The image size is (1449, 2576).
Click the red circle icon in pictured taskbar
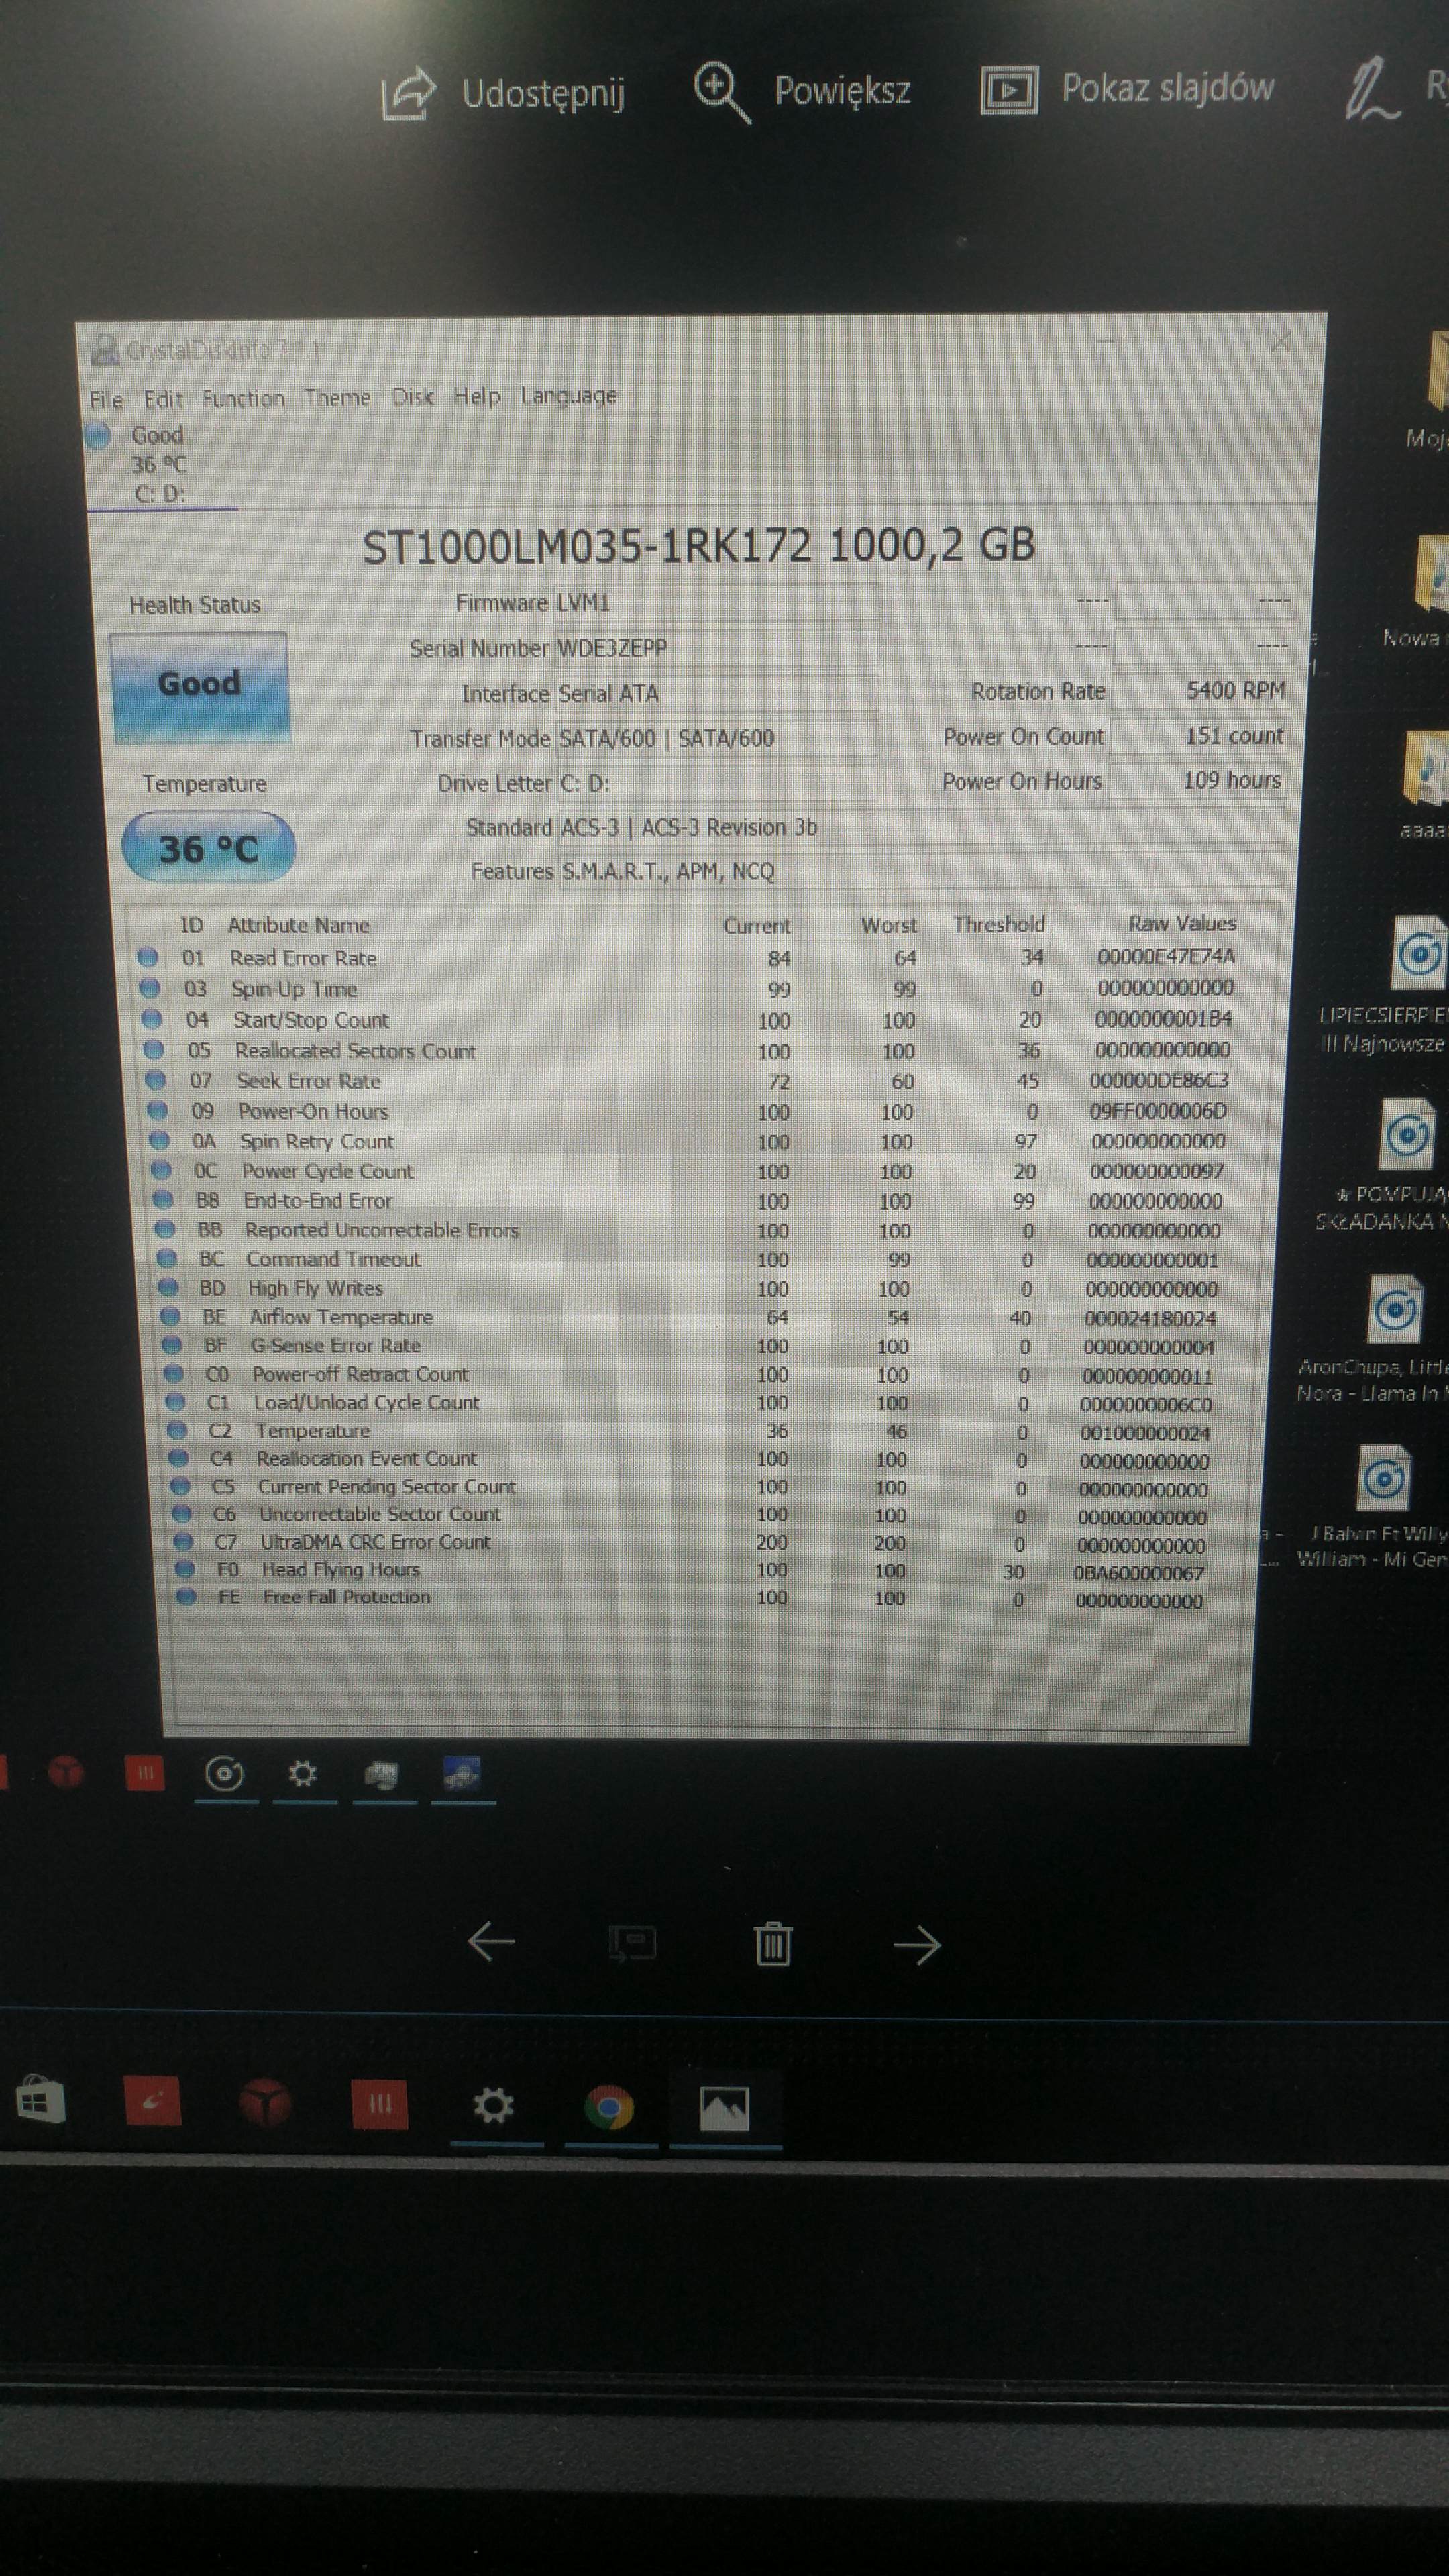pyautogui.click(x=66, y=1772)
